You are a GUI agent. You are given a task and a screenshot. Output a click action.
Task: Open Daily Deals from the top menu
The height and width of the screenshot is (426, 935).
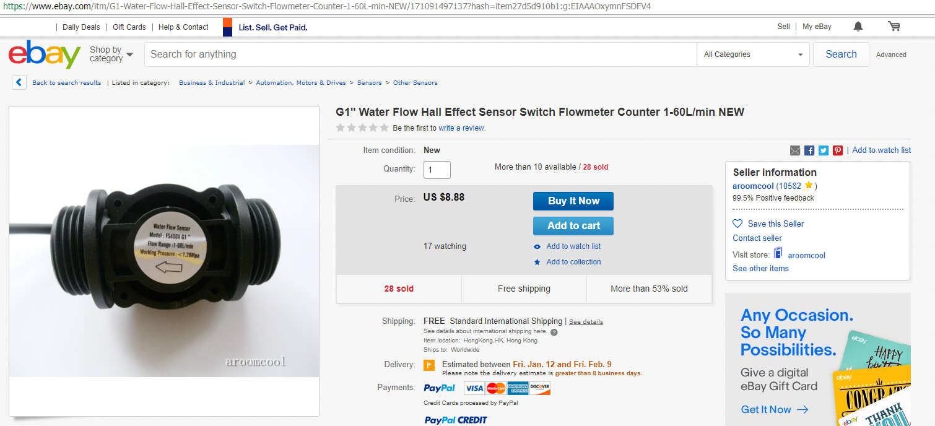coord(81,27)
